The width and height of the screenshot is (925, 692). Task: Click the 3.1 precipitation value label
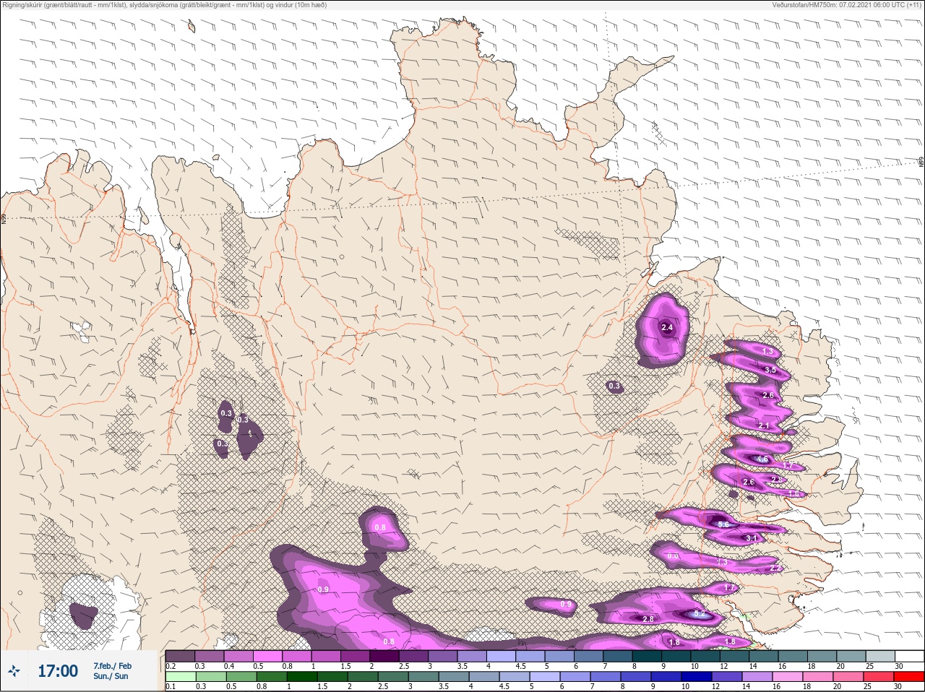751,538
